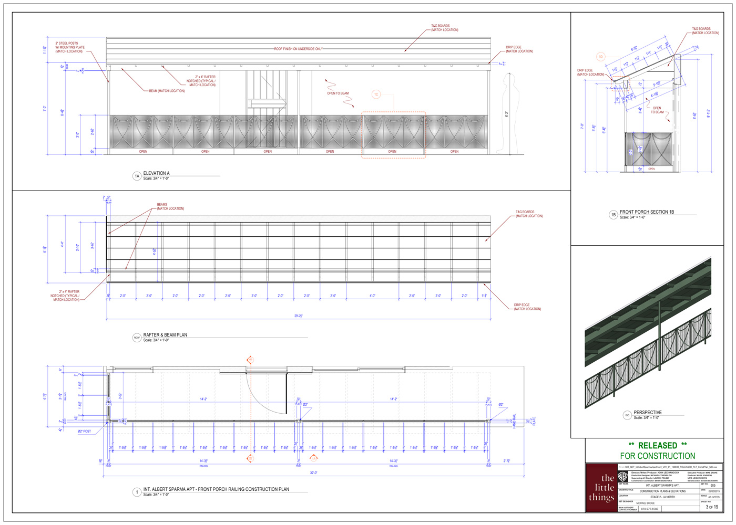Click the 1B tag beside Front Porch Section

point(613,215)
